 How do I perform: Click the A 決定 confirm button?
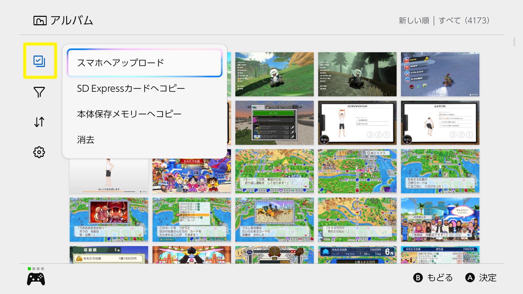481,278
